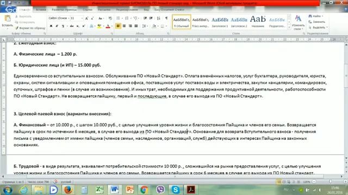The width and height of the screenshot is (348, 195).
Task: Increase paragraph indent
Action: (151, 18)
